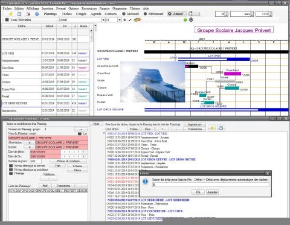Toggle 'Niveau identique au précédent' checkbox

[11, 170]
